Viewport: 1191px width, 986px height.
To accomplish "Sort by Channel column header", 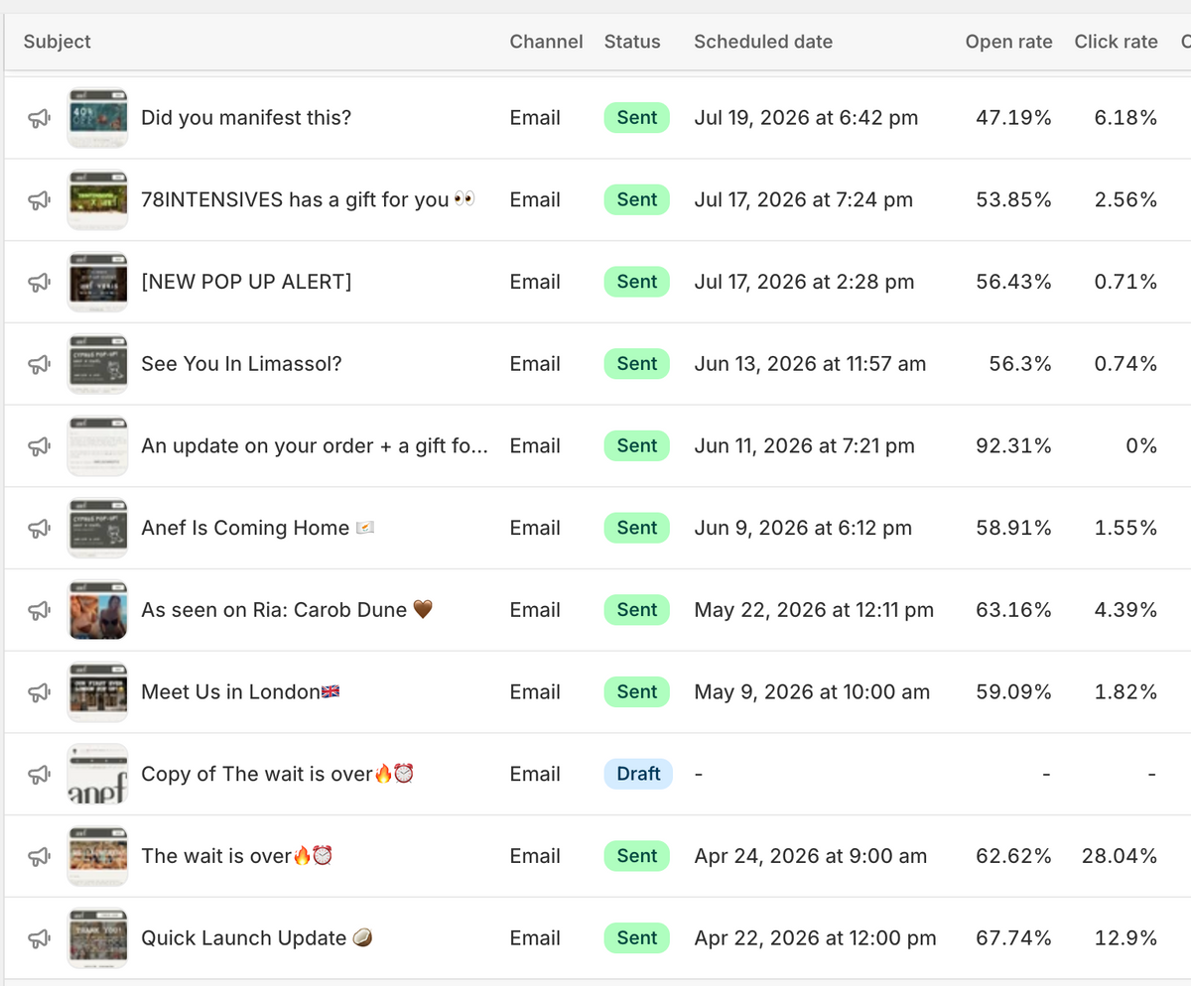I will tap(546, 42).
